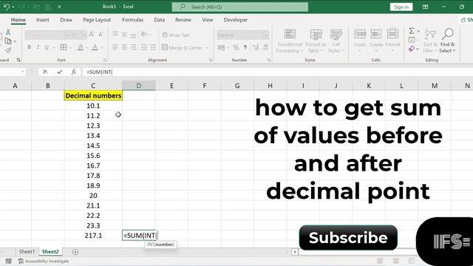This screenshot has width=473, height=266.
Task: Click the Wrap Text button
Action: (176, 35)
